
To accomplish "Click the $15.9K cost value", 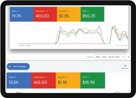I will 89,82.
